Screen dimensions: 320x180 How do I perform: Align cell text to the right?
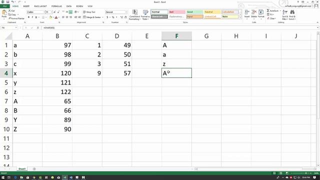[x=70, y=17]
